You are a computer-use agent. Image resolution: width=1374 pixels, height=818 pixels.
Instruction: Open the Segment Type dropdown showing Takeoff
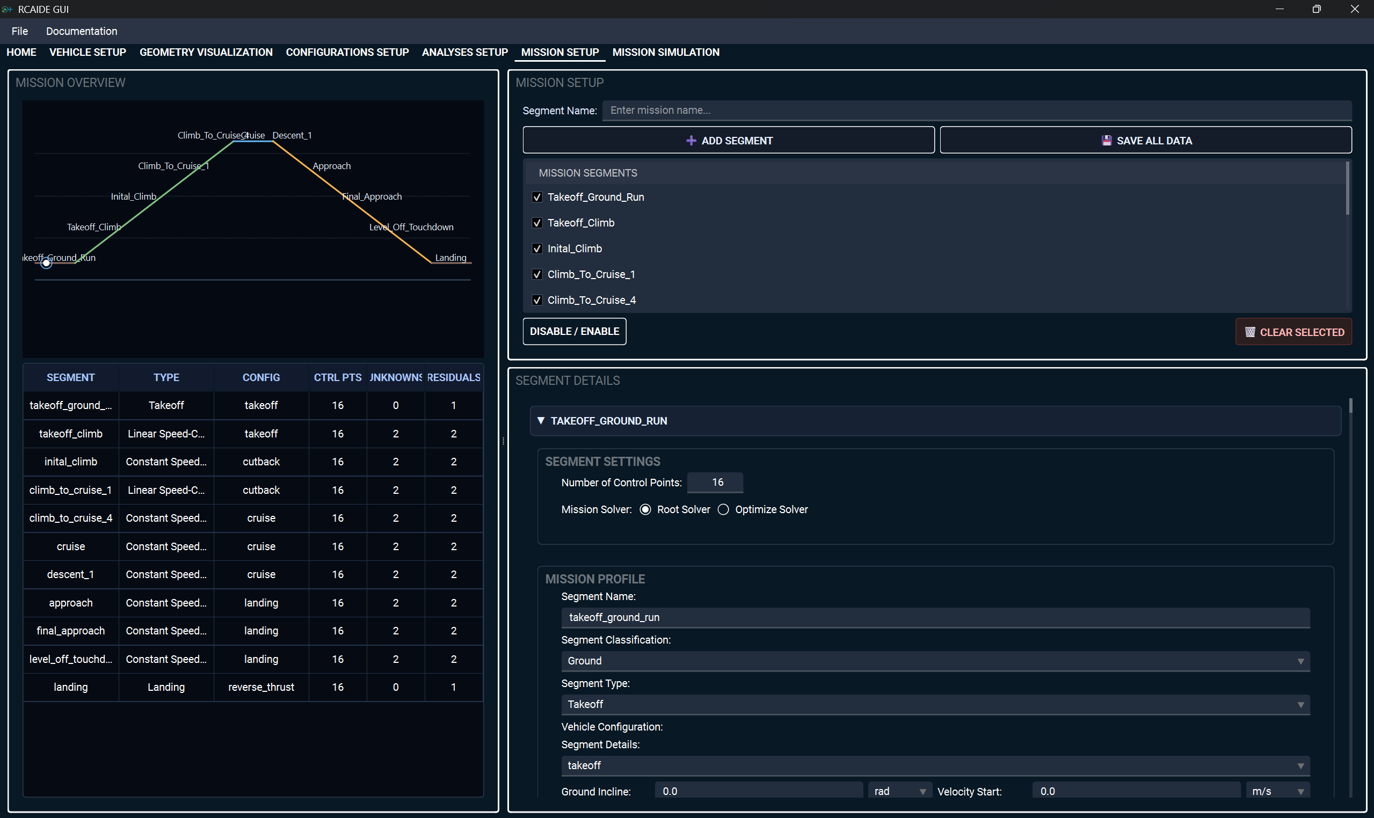(x=935, y=704)
